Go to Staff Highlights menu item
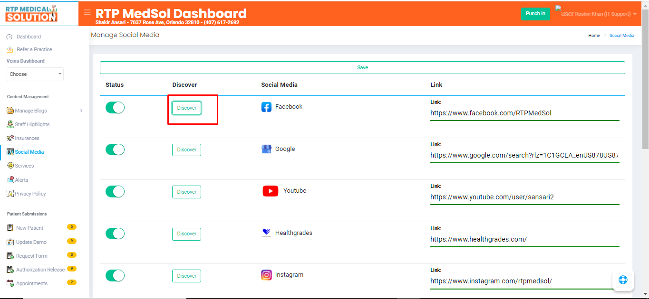Viewport: 649px width, 299px height. click(x=32, y=124)
